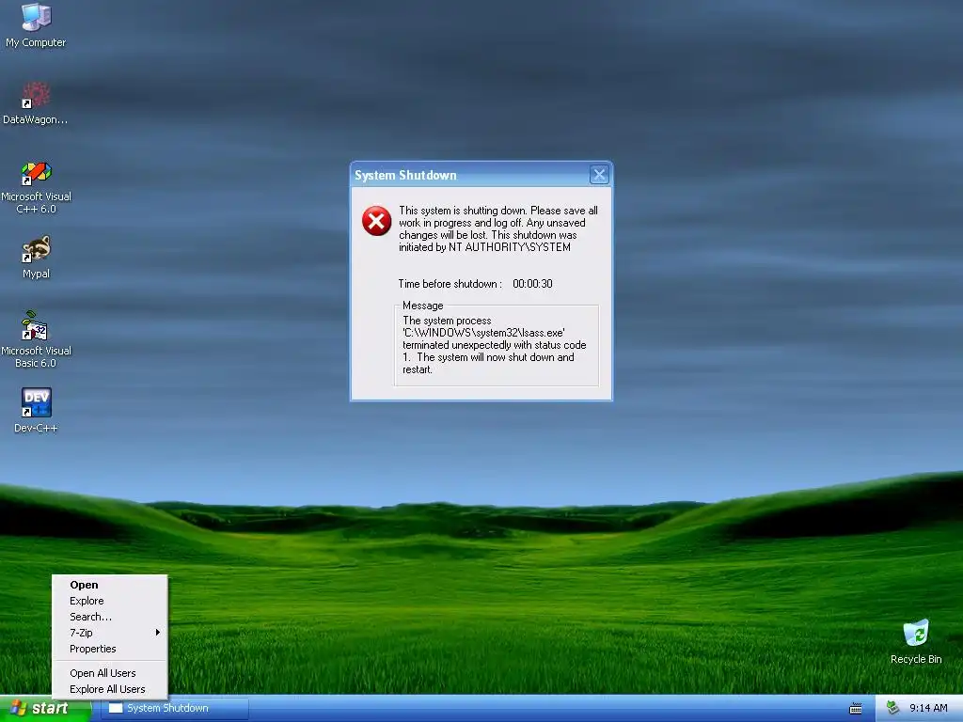
Task: Select Properties in the context menu
Action: [110, 649]
